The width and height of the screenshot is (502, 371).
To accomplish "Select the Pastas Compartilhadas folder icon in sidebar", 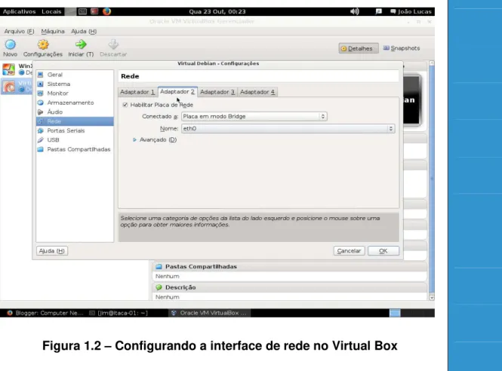I will coord(40,149).
